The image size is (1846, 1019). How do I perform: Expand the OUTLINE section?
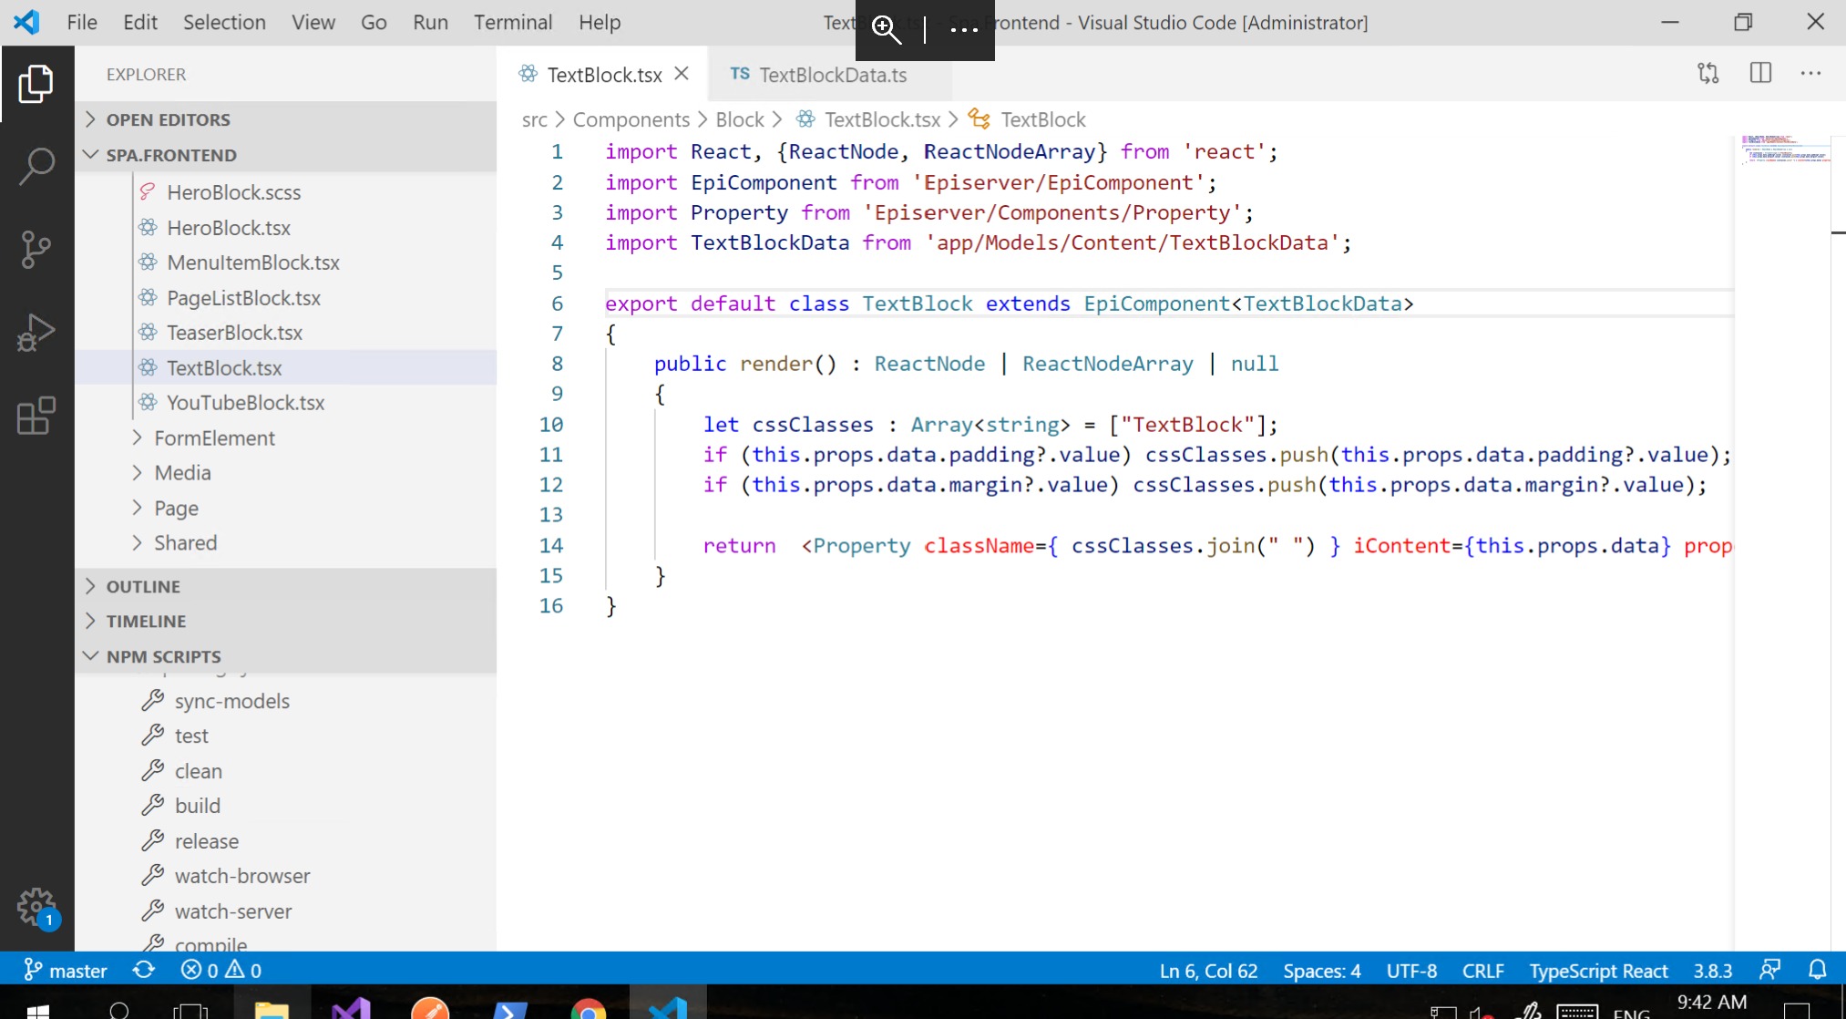[143, 586]
